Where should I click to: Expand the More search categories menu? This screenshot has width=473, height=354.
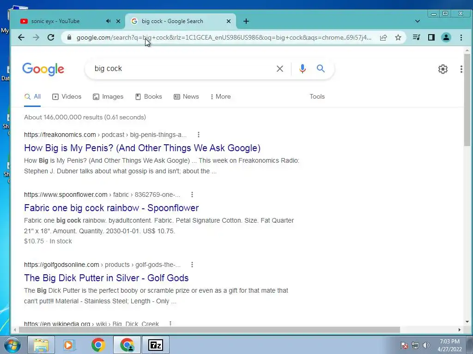coord(220,97)
